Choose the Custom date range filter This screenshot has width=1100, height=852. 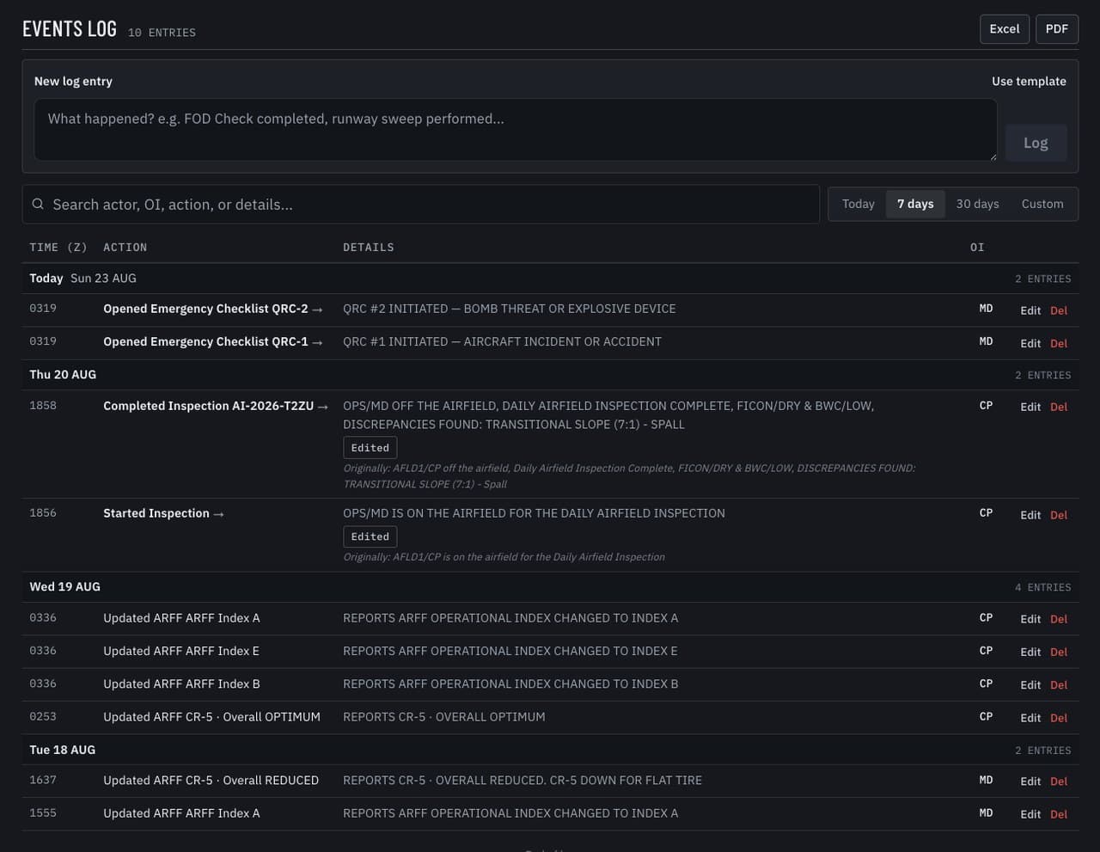point(1042,204)
